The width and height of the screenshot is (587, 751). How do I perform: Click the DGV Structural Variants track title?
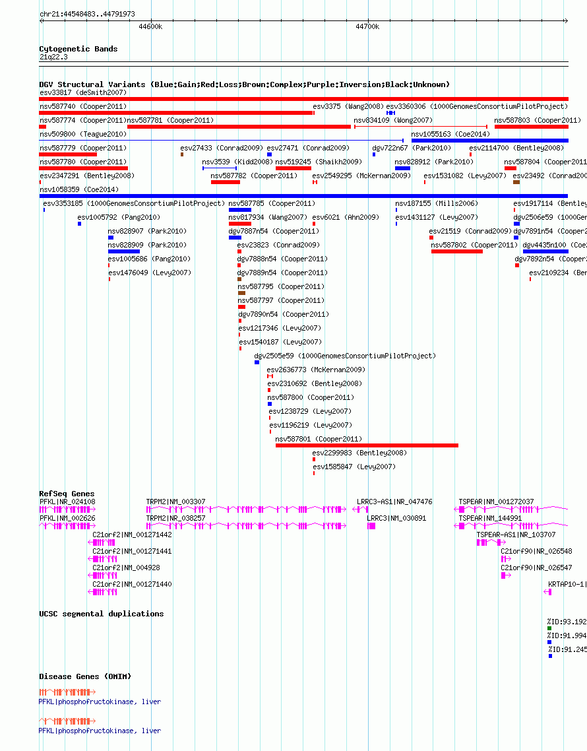244,84
